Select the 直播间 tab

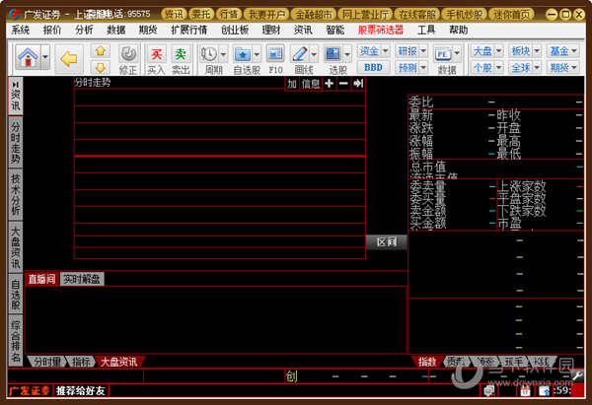[41, 279]
